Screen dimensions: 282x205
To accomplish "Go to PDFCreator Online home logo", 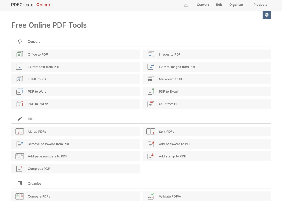I will click(x=31, y=5).
